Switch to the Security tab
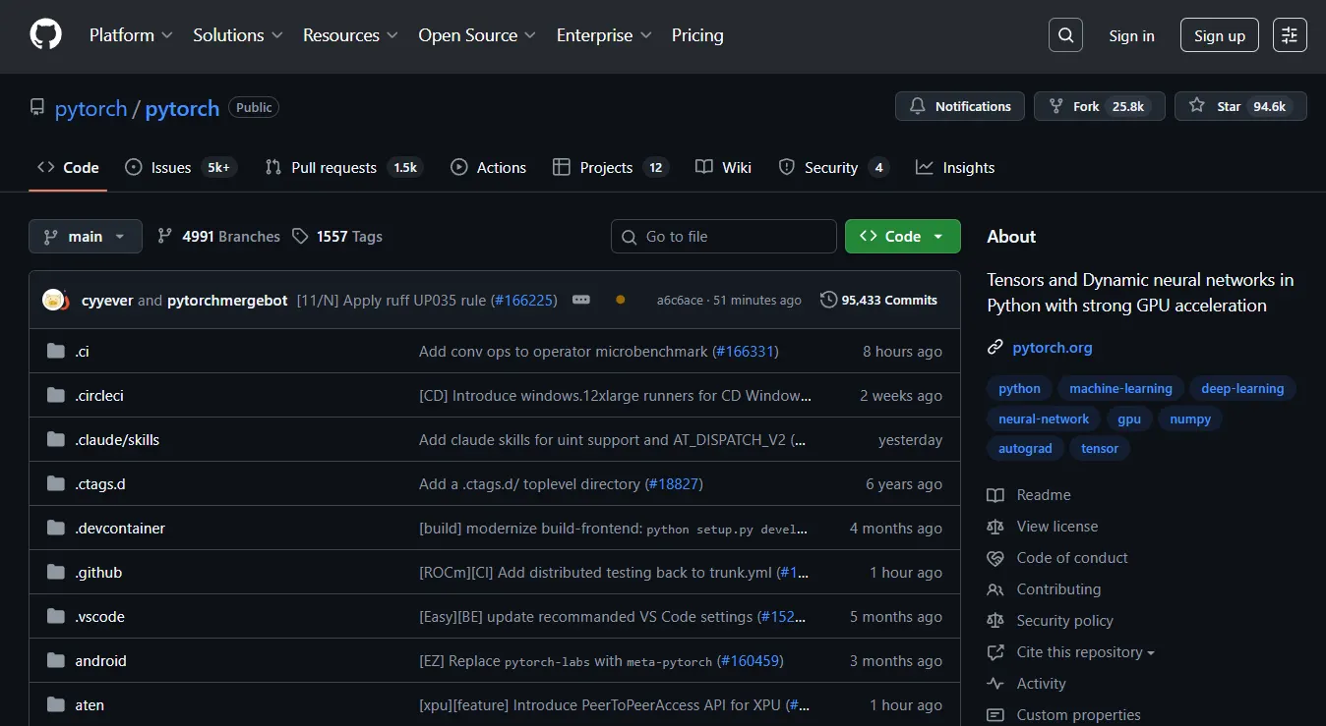Screen dimensions: 1326x726 click(833, 167)
